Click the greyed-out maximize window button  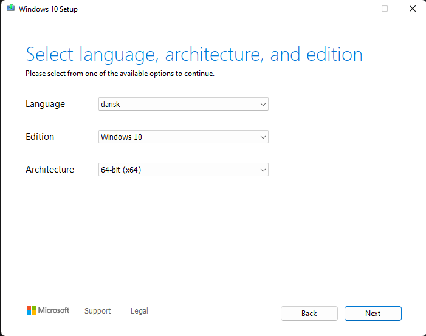click(x=385, y=9)
